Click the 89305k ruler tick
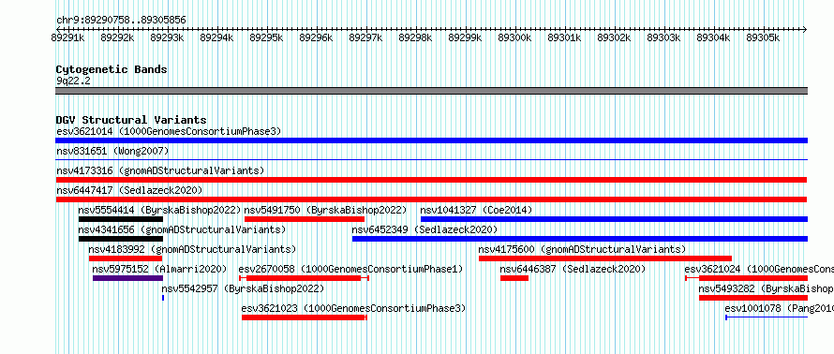The height and width of the screenshot is (354, 834). point(763,37)
